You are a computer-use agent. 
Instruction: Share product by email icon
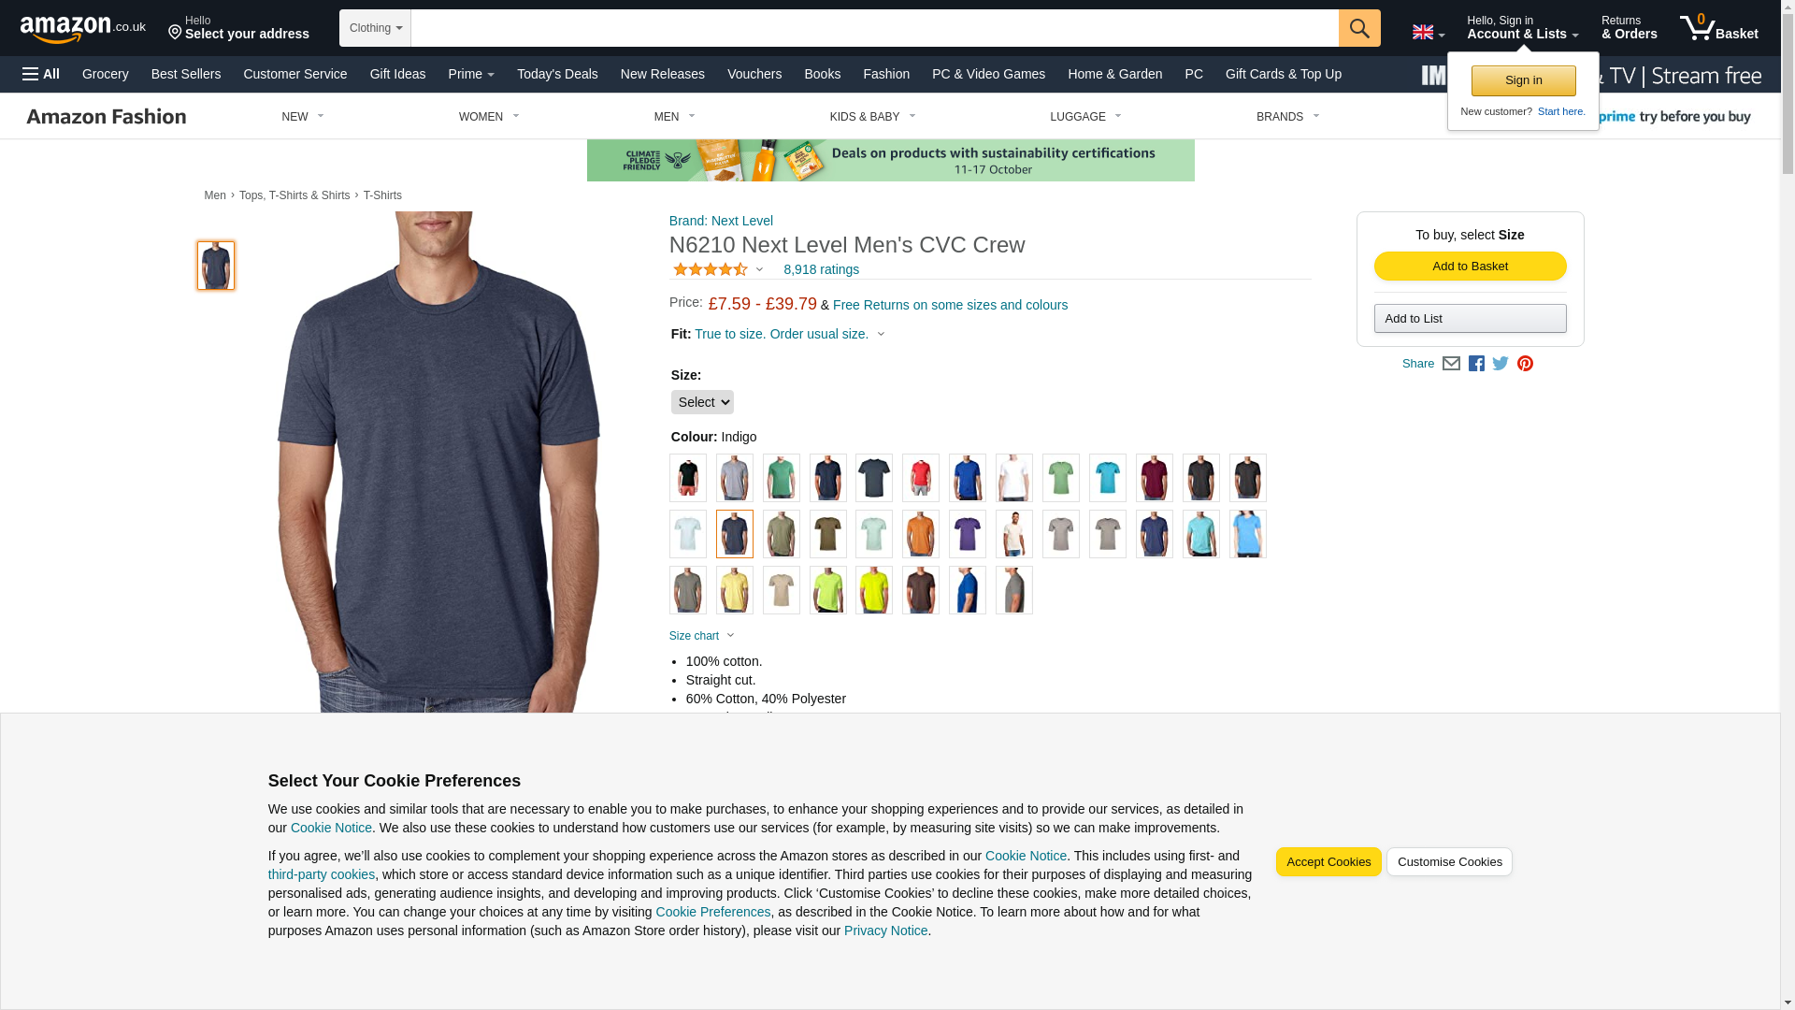[x=1451, y=364]
